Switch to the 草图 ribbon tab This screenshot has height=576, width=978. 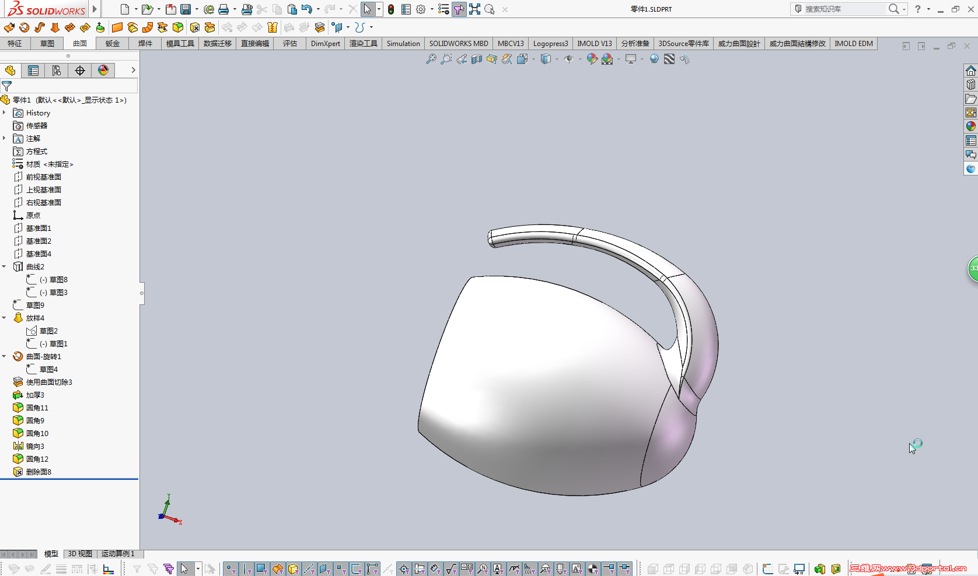tap(47, 44)
